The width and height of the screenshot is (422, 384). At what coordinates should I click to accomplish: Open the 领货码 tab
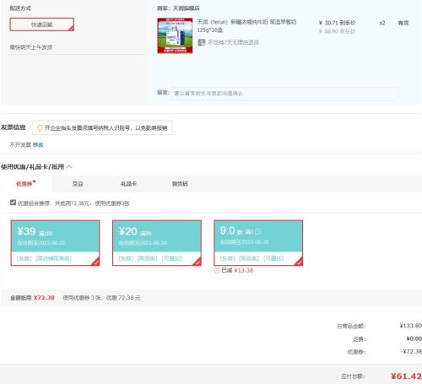(x=180, y=184)
